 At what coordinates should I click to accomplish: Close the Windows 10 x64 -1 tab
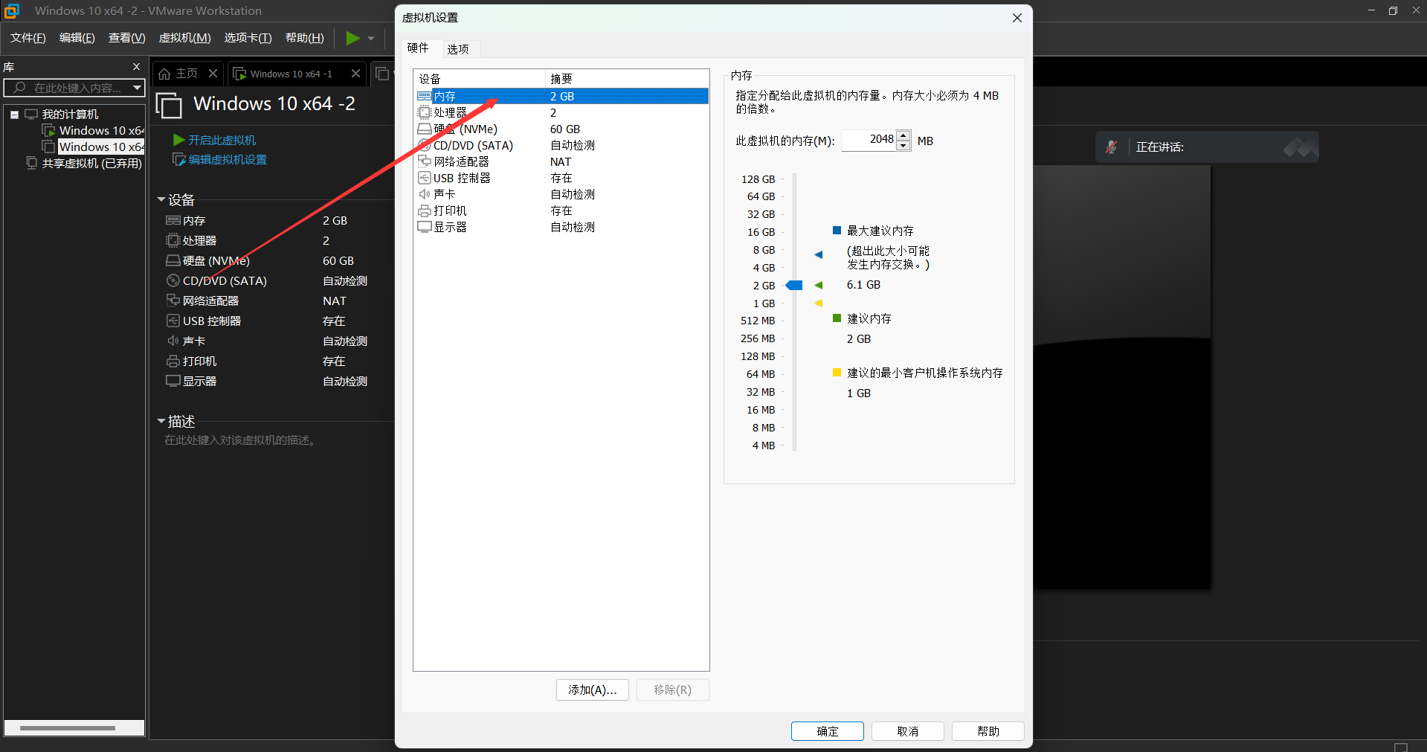click(355, 73)
